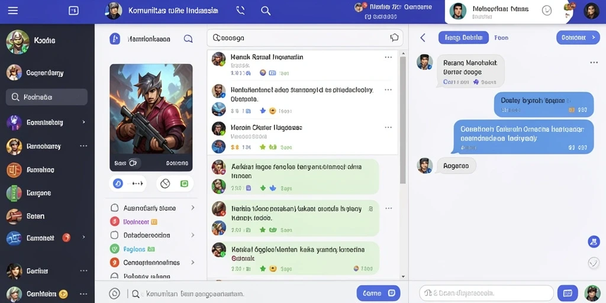This screenshot has height=303, width=606.
Task: Click the red Bosinteet icon
Action: (x=114, y=221)
